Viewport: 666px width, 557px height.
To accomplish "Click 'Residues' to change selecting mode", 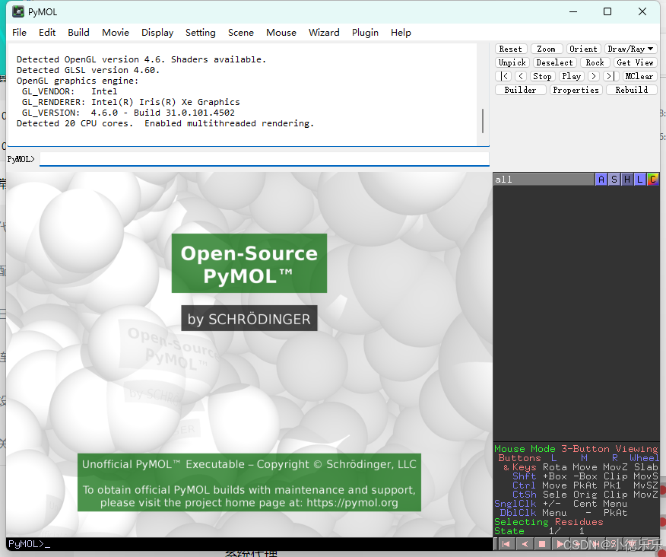I will tap(579, 522).
